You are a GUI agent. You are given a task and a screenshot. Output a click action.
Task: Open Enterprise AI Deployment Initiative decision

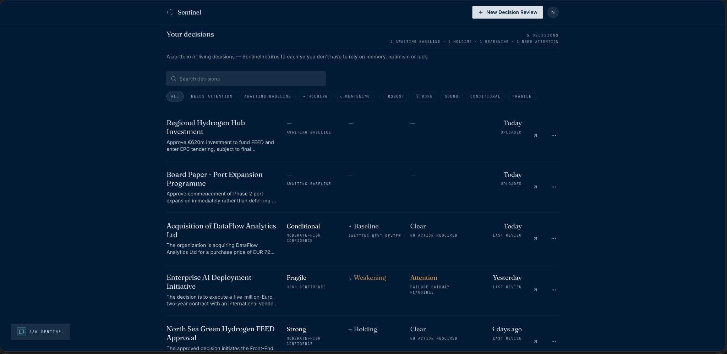[x=209, y=282]
